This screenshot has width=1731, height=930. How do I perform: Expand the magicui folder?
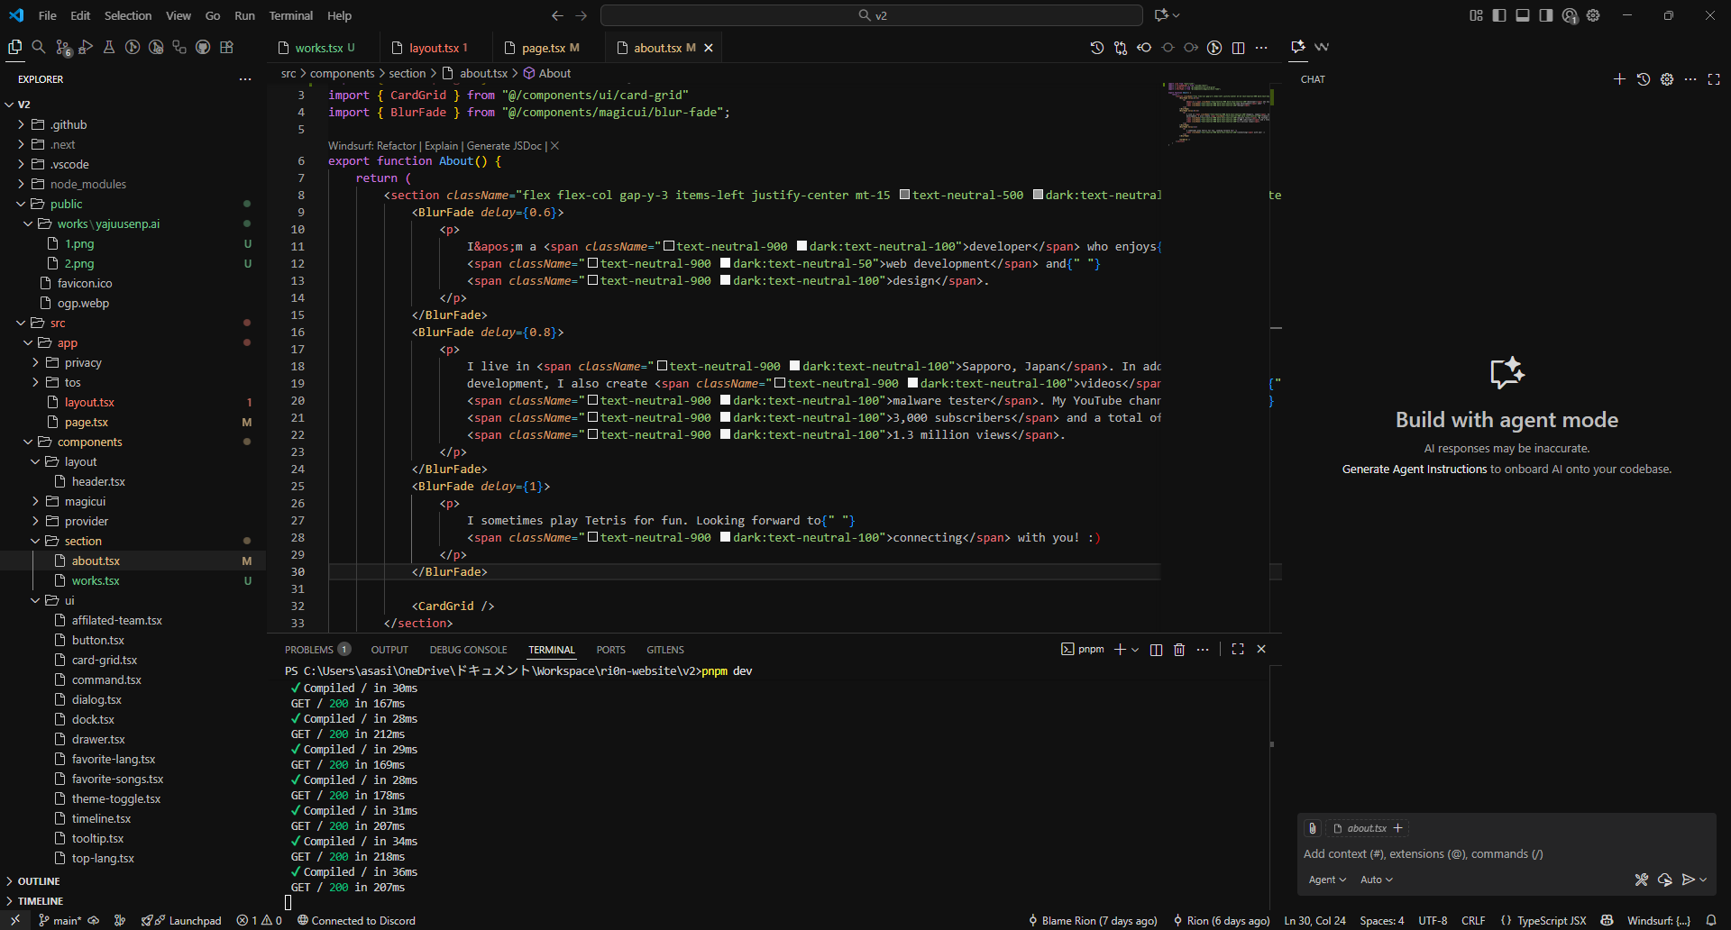85,501
